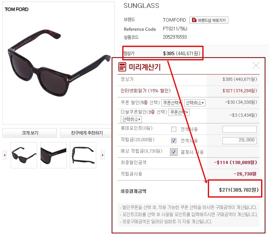The height and width of the screenshot is (235, 269).
Task: Click 크게 보기 to enlarge the image
Action: (x=30, y=133)
